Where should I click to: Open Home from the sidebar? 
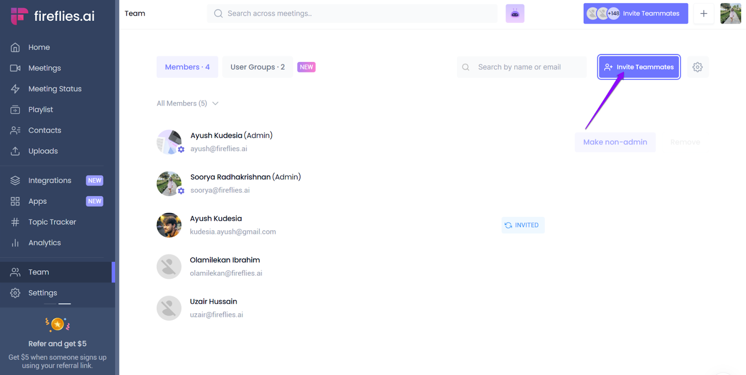pyautogui.click(x=39, y=47)
